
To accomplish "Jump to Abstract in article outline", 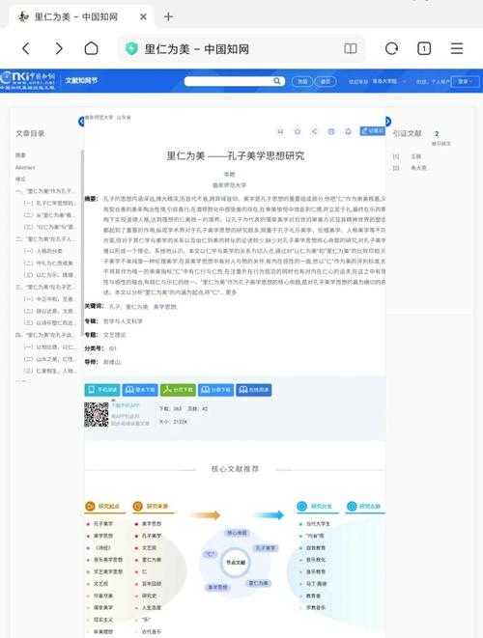I will [25, 167].
